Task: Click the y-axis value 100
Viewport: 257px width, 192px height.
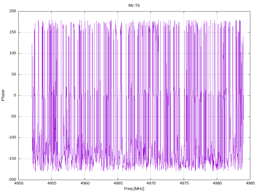Action: pyautogui.click(x=13, y=53)
